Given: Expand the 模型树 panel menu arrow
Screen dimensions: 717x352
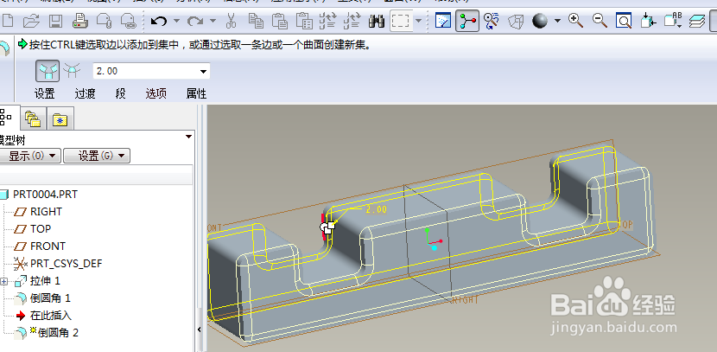Looking at the screenshot, I should 188,137.
